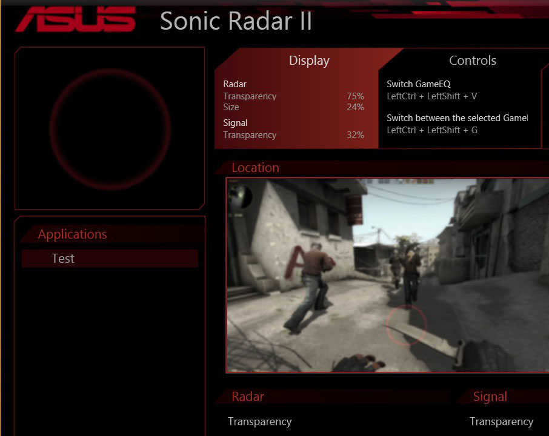Click the LeftCtrl + LeftShift + V shortcut
The width and height of the screenshot is (549, 436).
click(431, 96)
